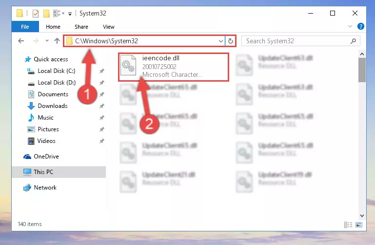Viewport: 375px width, 245px height.
Task: Click the search magnifier icon
Action: pyautogui.click(x=353, y=41)
